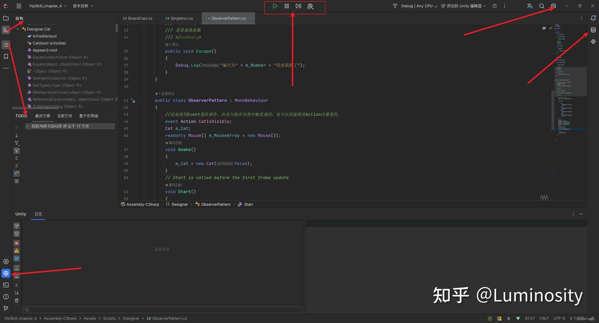
Task: Open Search Everywhere via the magnifier icon
Action: click(541, 6)
